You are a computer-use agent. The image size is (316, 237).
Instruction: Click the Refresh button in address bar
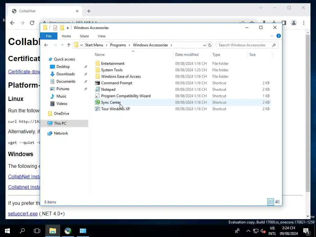point(210,45)
